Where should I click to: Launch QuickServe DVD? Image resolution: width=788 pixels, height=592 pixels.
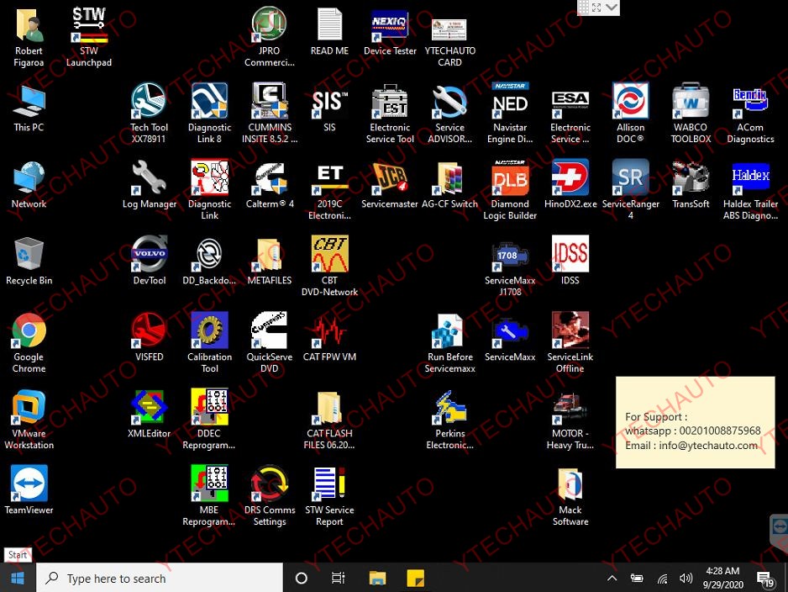[x=270, y=342]
